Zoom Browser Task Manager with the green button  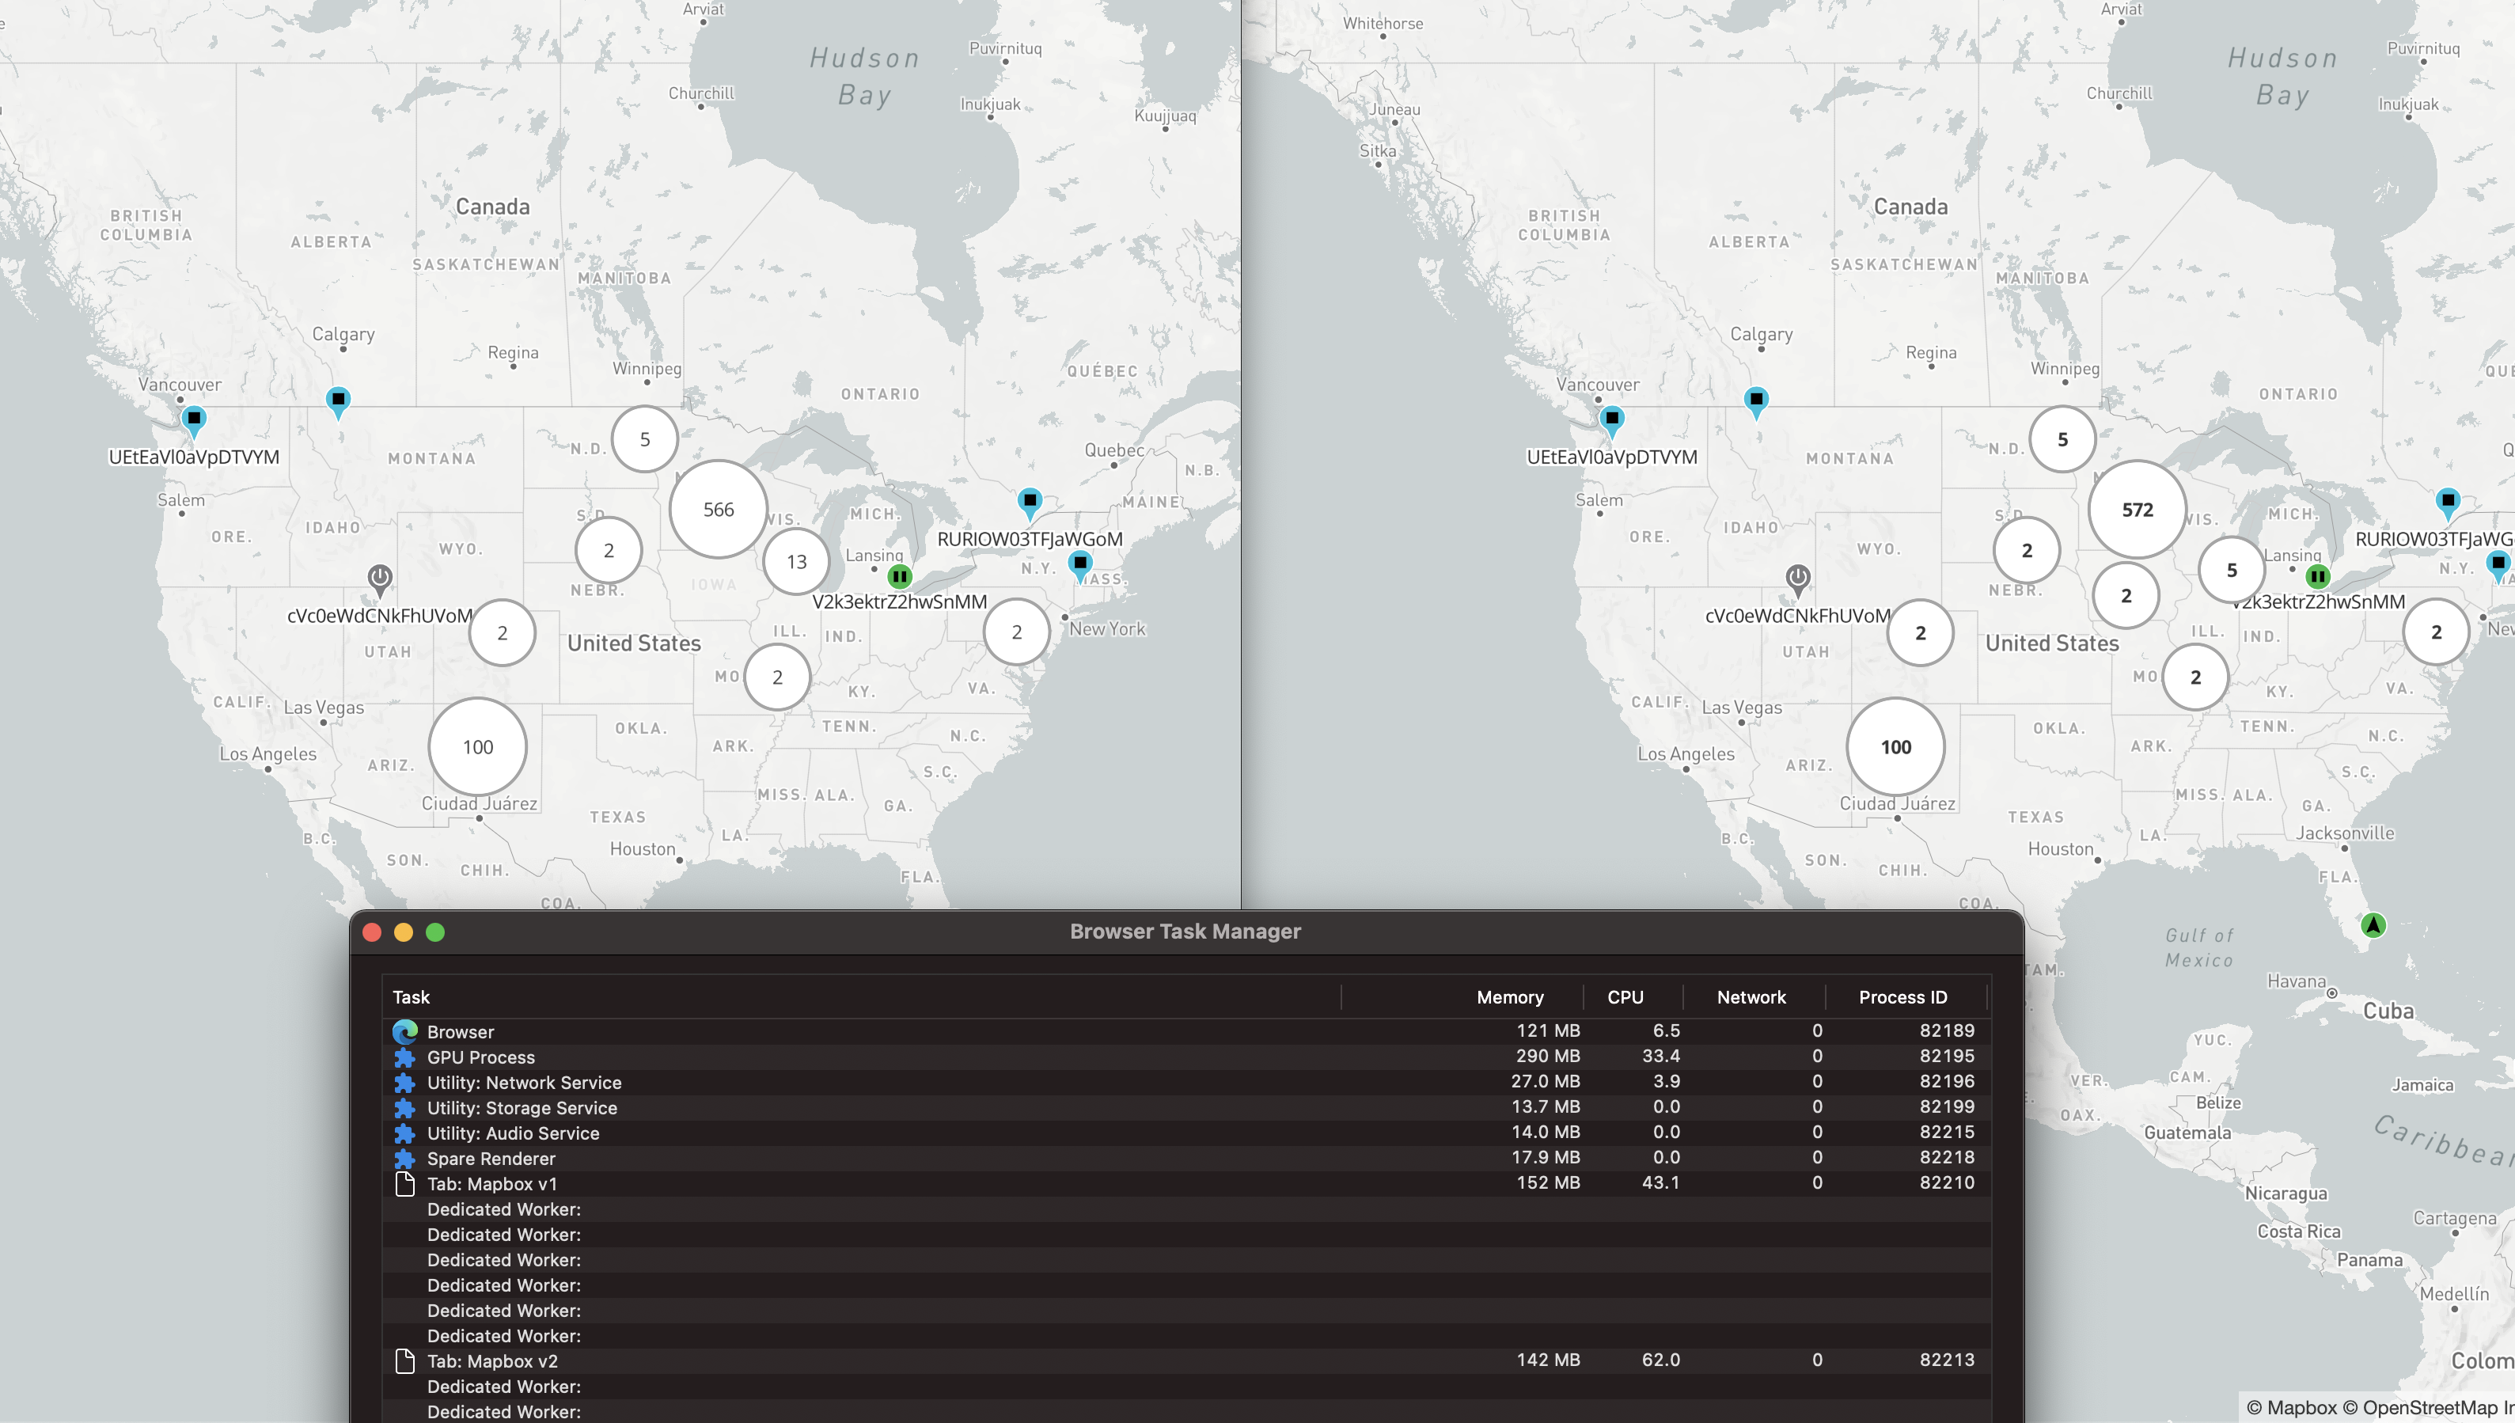(x=436, y=932)
